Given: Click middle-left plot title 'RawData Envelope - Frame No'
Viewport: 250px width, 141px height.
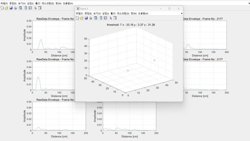Looking at the screenshot, I should tap(55, 59).
